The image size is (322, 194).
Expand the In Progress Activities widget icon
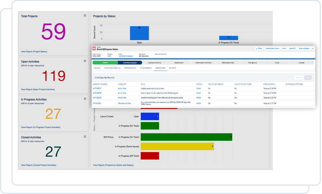pos(85,99)
